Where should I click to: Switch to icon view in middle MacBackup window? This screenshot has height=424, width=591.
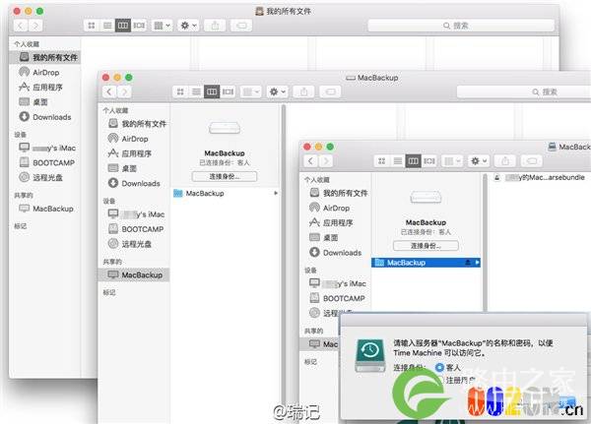tap(180, 91)
